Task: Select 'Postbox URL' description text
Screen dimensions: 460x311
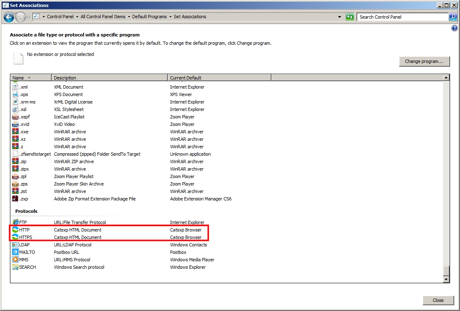Action: (67, 252)
